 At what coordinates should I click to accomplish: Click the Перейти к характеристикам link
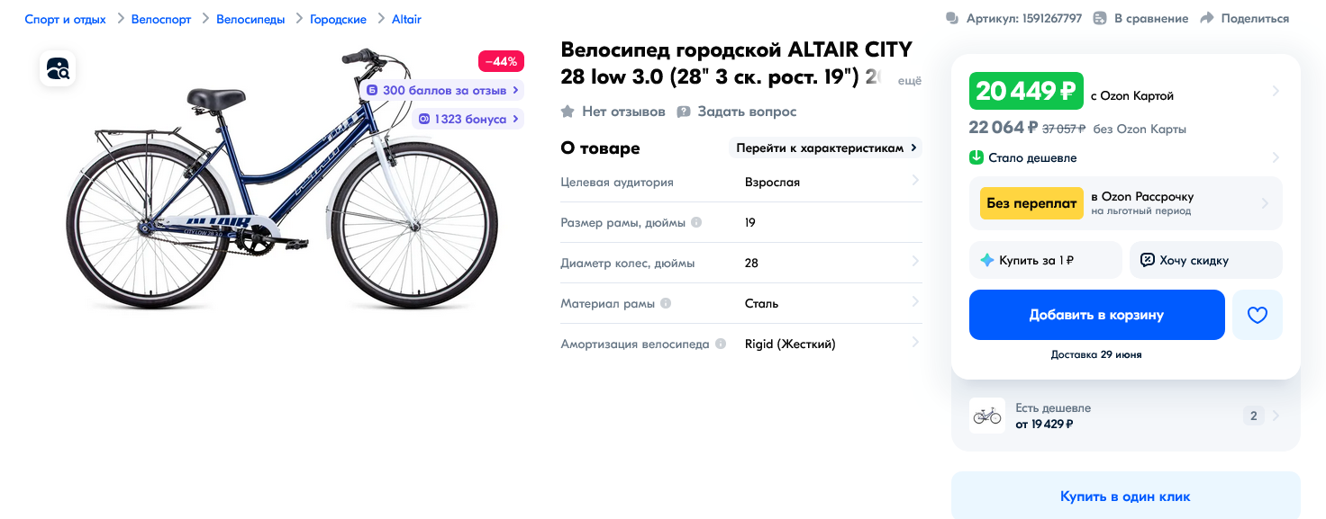pyautogui.click(x=826, y=148)
